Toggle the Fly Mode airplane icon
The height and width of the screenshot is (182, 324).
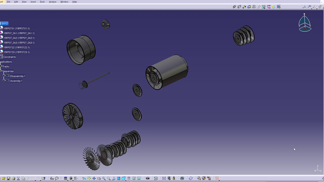tap(84, 178)
